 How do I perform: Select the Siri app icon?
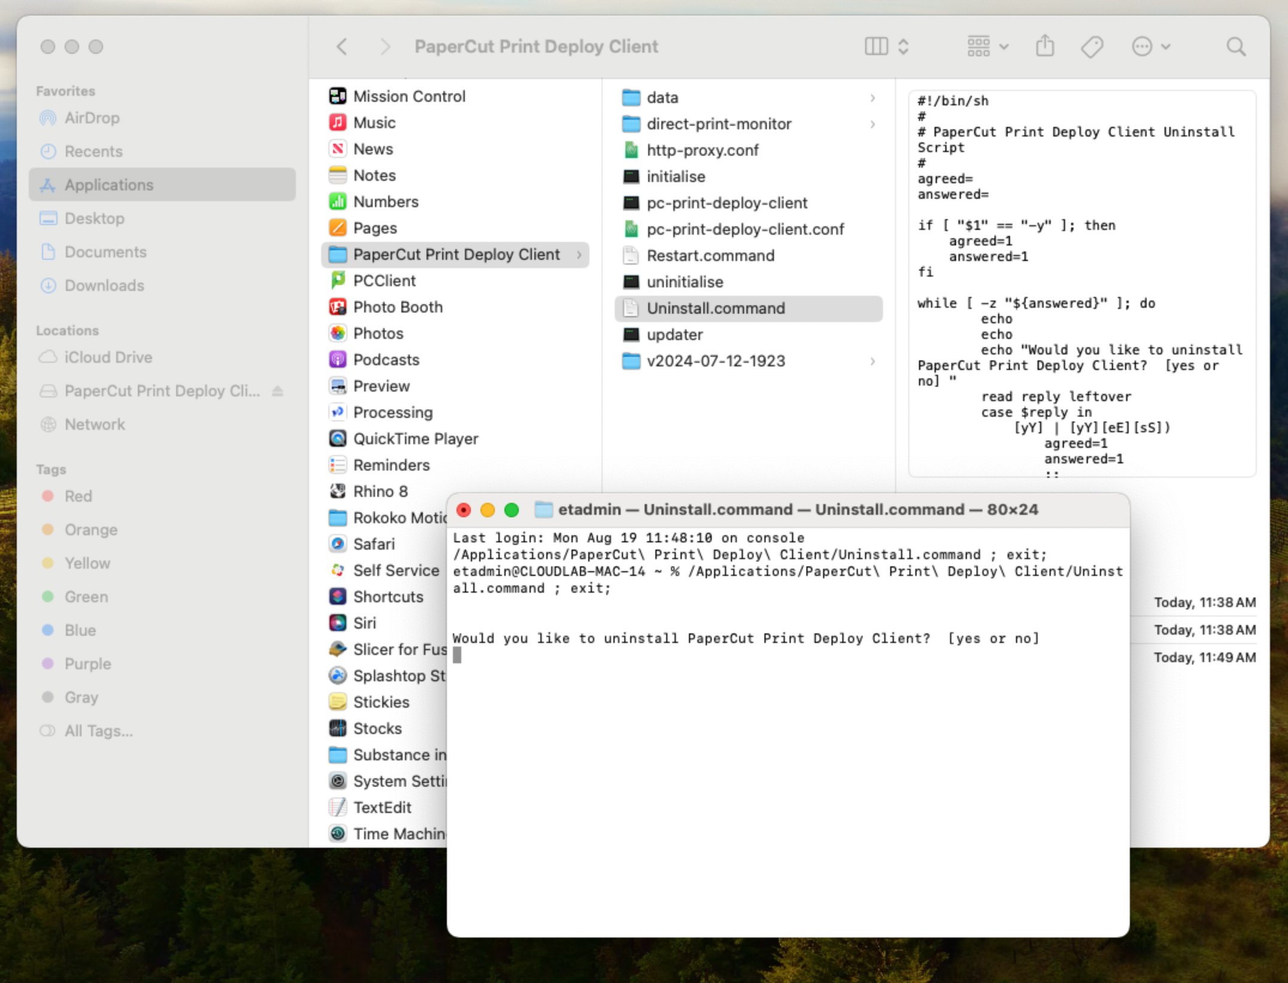338,623
